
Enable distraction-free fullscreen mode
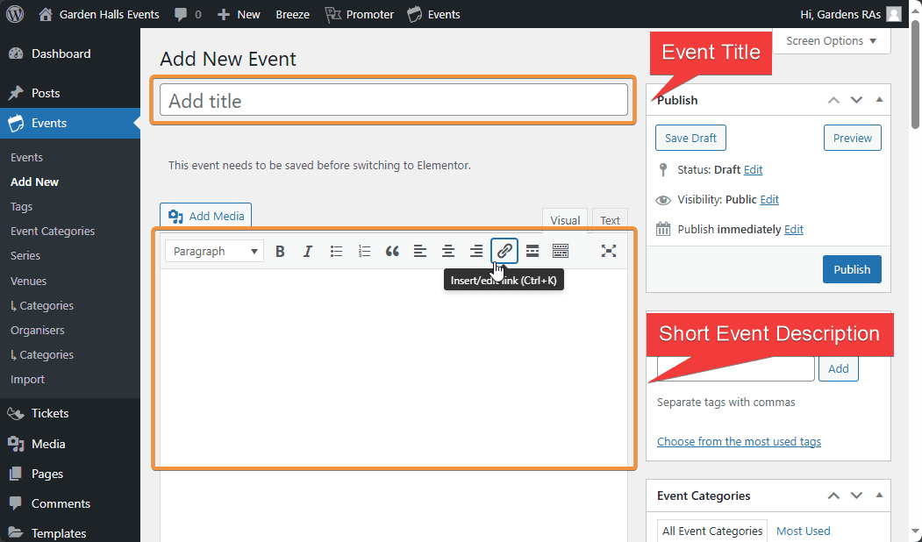(x=609, y=252)
